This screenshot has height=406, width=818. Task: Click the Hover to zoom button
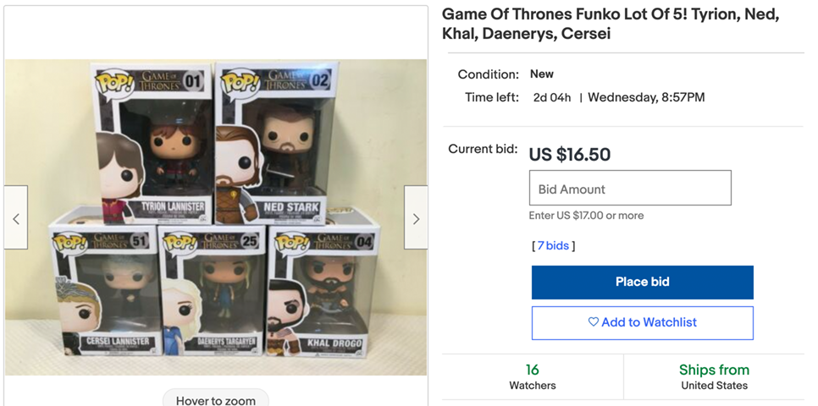point(216,399)
